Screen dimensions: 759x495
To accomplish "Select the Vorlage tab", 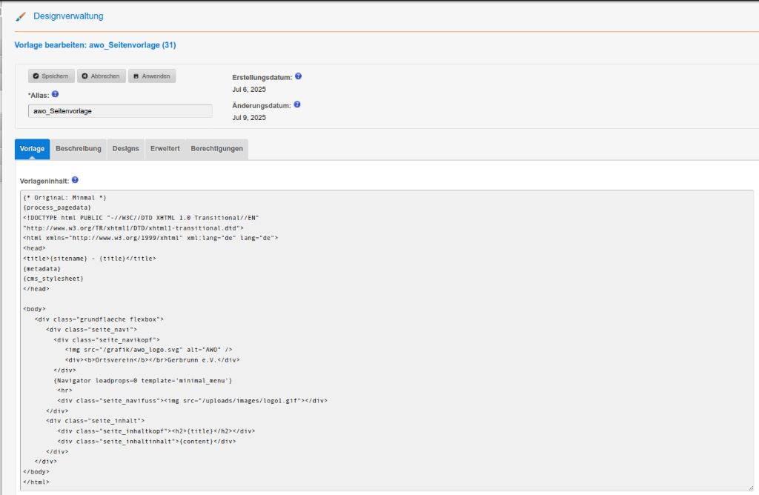I will click(x=32, y=149).
